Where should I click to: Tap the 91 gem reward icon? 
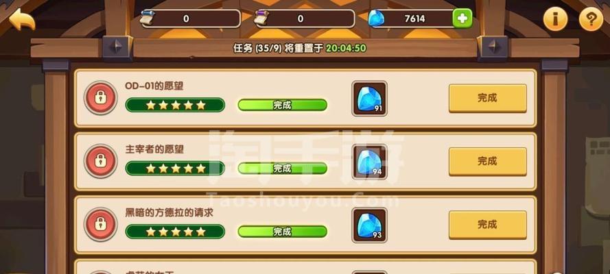coord(369,99)
